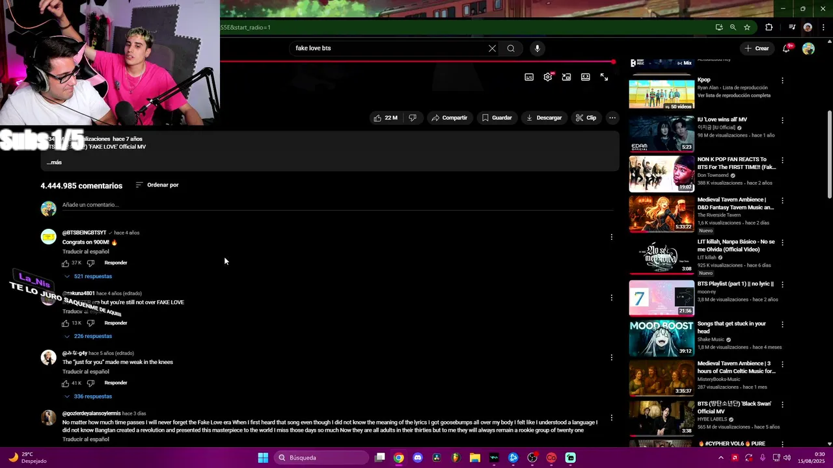Open Chrome extensions puzzle icon
Viewport: 833px width, 468px height.
point(769,27)
